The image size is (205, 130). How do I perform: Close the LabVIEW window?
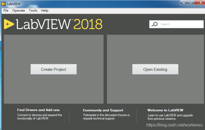201,2
